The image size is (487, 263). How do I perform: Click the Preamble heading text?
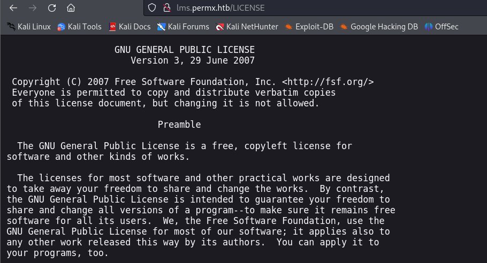point(179,125)
